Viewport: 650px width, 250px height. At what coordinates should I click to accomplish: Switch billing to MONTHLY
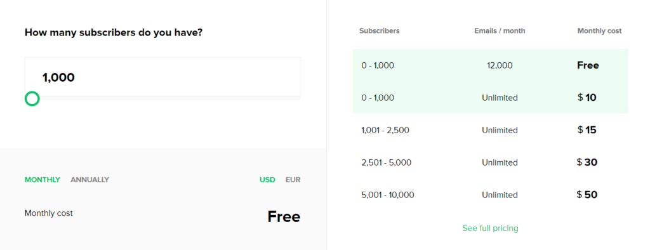click(x=43, y=180)
